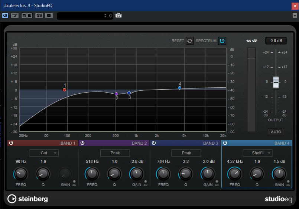Click the EQ reset circular-arrows icon
This screenshot has width=299, height=209.
pyautogui.click(x=190, y=41)
